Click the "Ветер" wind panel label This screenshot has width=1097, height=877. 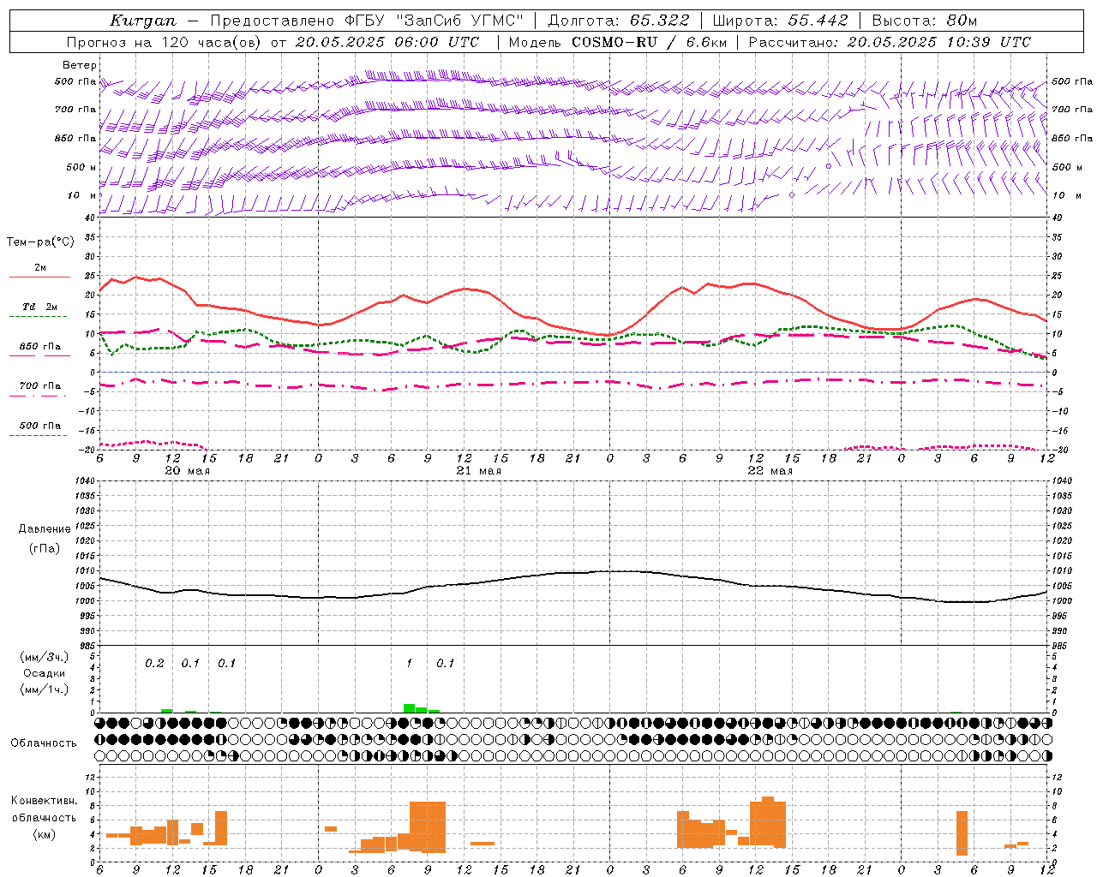tap(80, 65)
